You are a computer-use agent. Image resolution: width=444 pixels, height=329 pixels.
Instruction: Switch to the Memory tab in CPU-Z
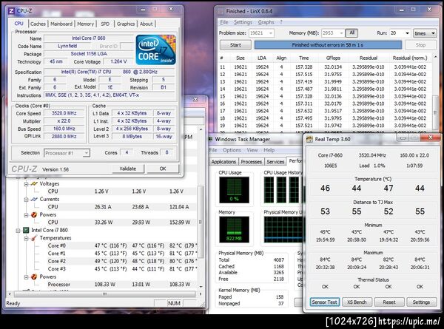tap(86, 24)
